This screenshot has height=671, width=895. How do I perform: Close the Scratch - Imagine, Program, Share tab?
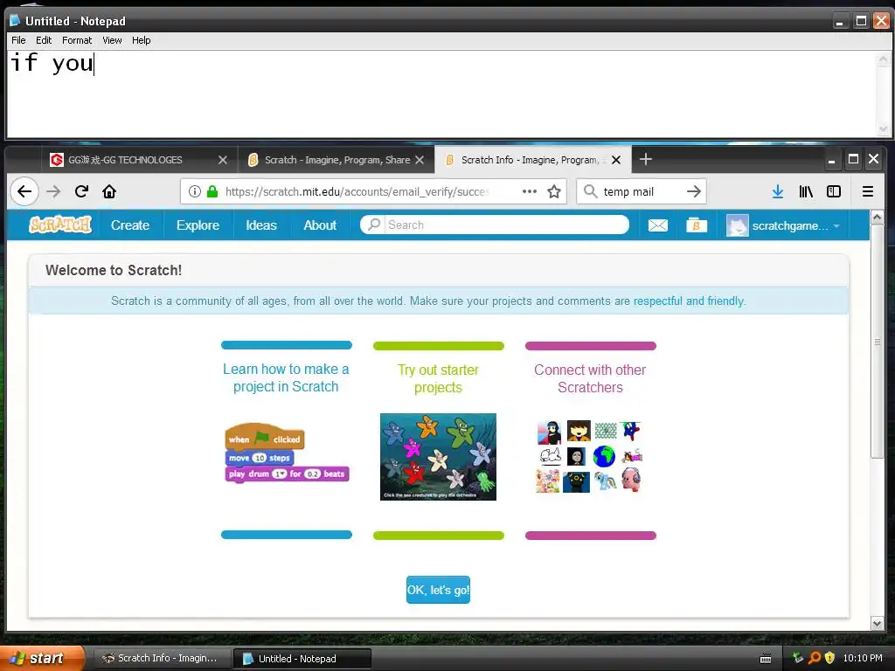[420, 160]
